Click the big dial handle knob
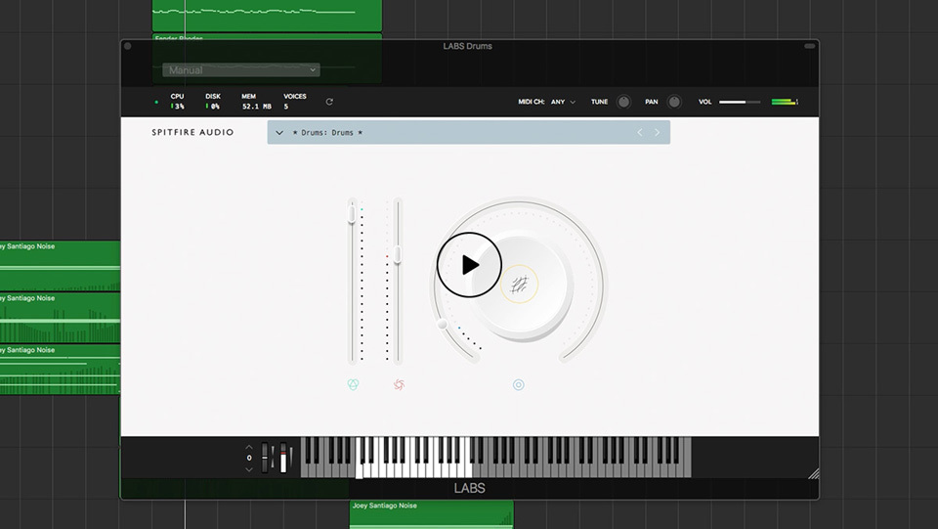The width and height of the screenshot is (938, 529). pos(442,324)
